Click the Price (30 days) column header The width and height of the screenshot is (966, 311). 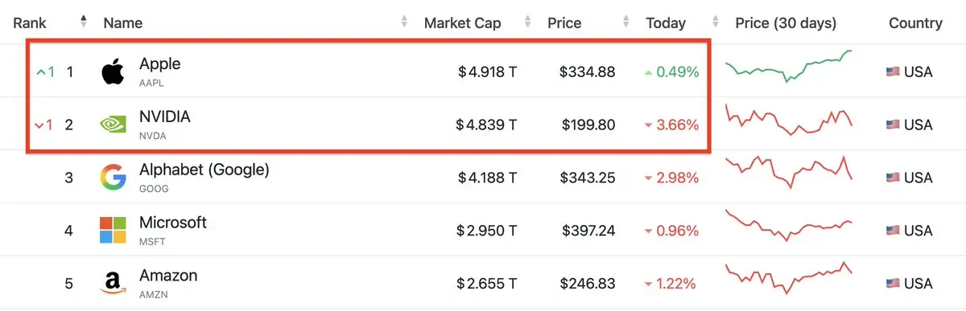(786, 23)
